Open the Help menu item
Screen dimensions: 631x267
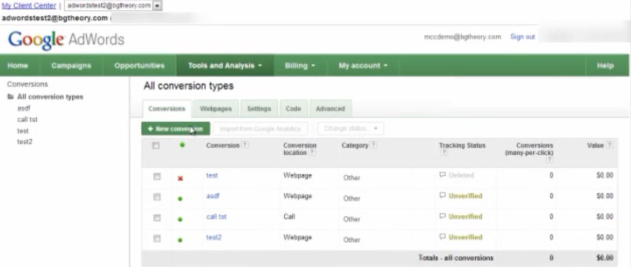(605, 66)
